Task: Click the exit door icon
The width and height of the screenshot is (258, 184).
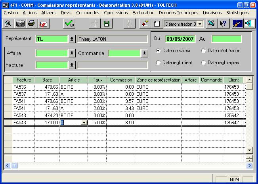Action: click(249, 24)
